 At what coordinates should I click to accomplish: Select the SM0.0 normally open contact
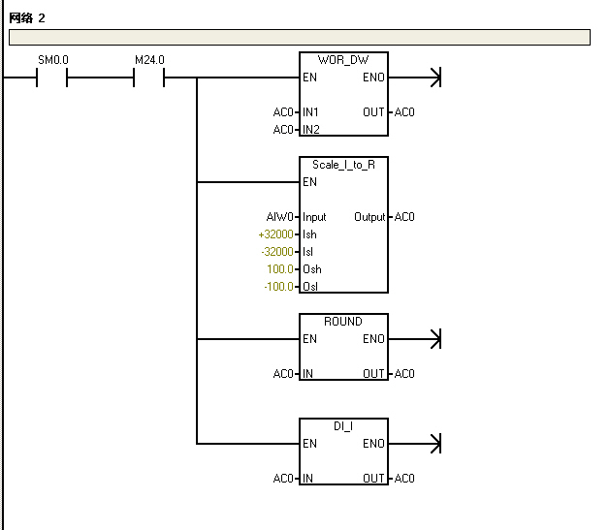pos(51,78)
